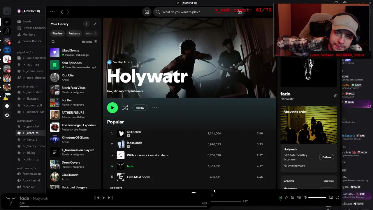
Task: Open the Queue icon
Action: pyautogui.click(x=293, y=197)
